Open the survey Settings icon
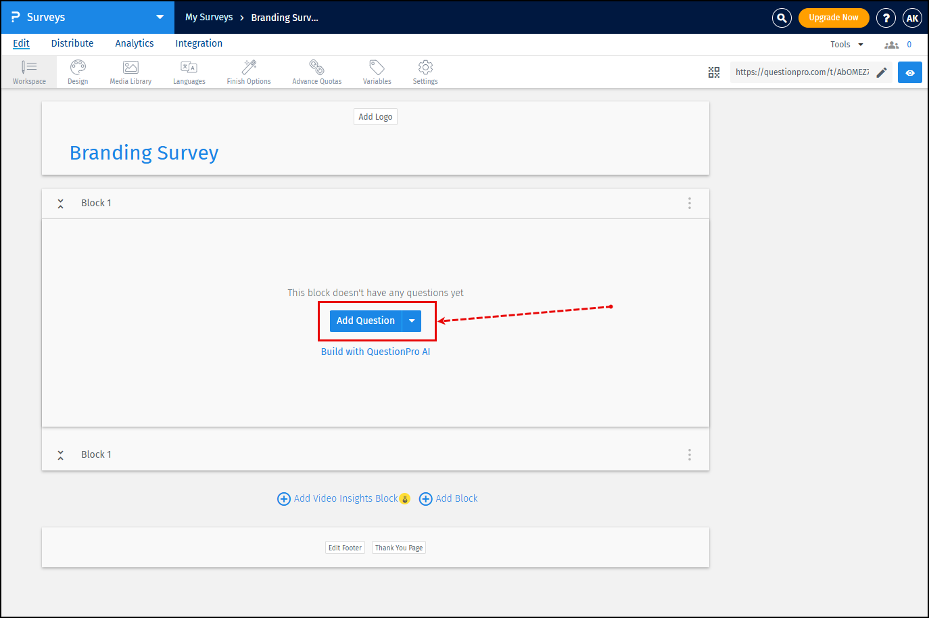 (425, 72)
